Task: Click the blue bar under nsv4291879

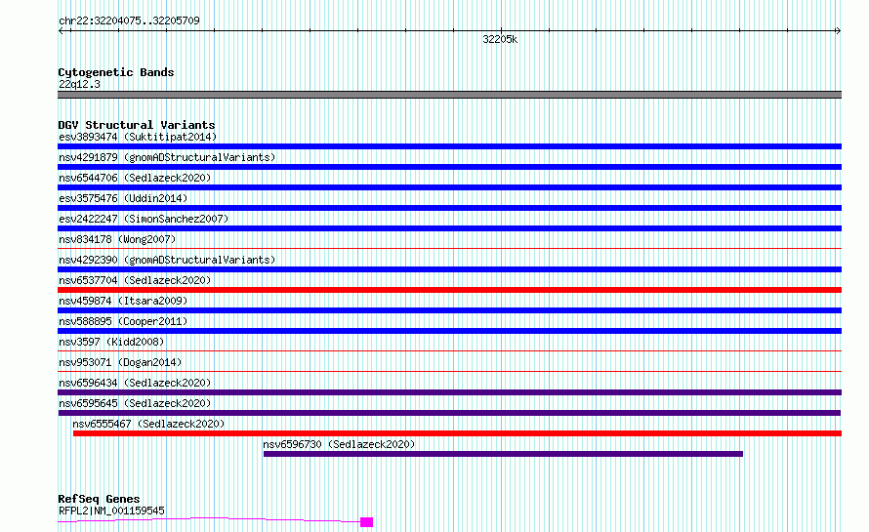Action: [x=449, y=167]
